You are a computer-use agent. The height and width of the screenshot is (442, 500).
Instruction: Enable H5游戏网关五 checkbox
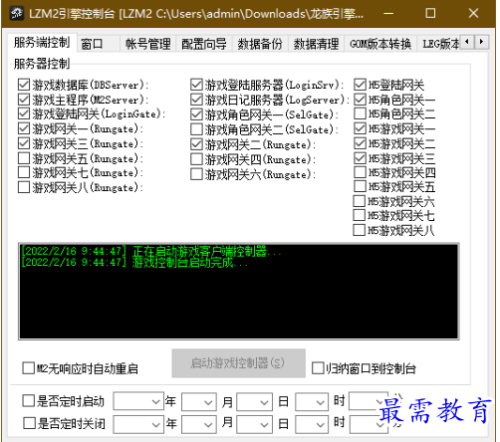click(360, 186)
